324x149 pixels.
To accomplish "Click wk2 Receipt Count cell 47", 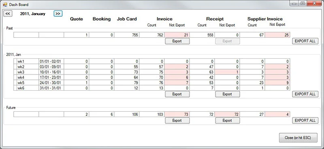I will point(202,67).
